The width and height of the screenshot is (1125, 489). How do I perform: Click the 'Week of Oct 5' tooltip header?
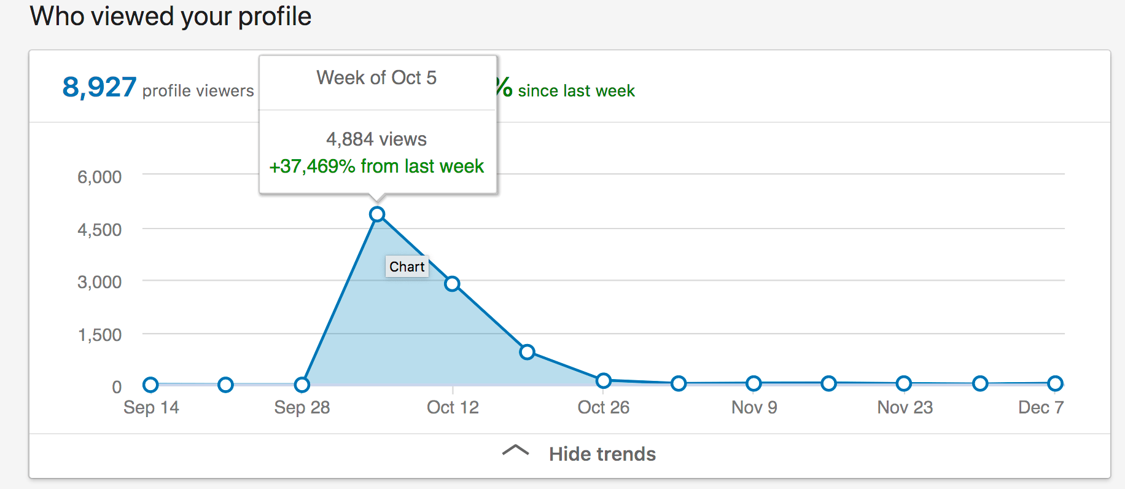click(x=376, y=78)
